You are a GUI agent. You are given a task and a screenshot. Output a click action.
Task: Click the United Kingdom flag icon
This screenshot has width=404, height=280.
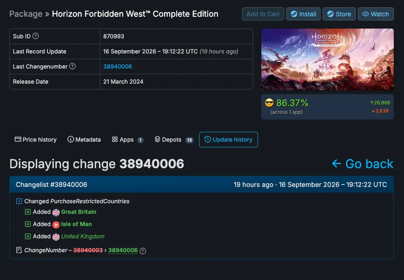56,237
